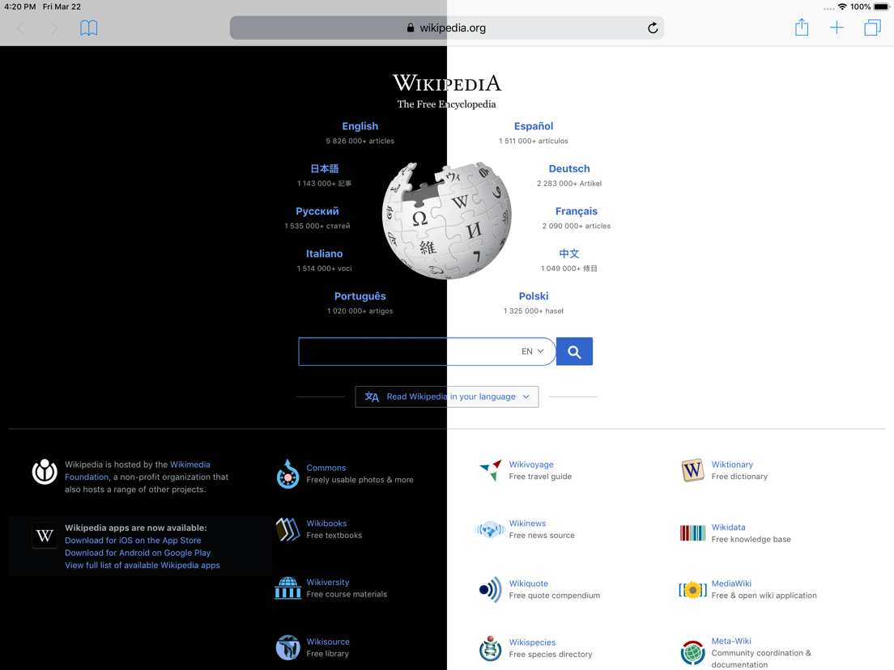Open the Wikiquote text link
This screenshot has width=894, height=670.
tap(529, 583)
